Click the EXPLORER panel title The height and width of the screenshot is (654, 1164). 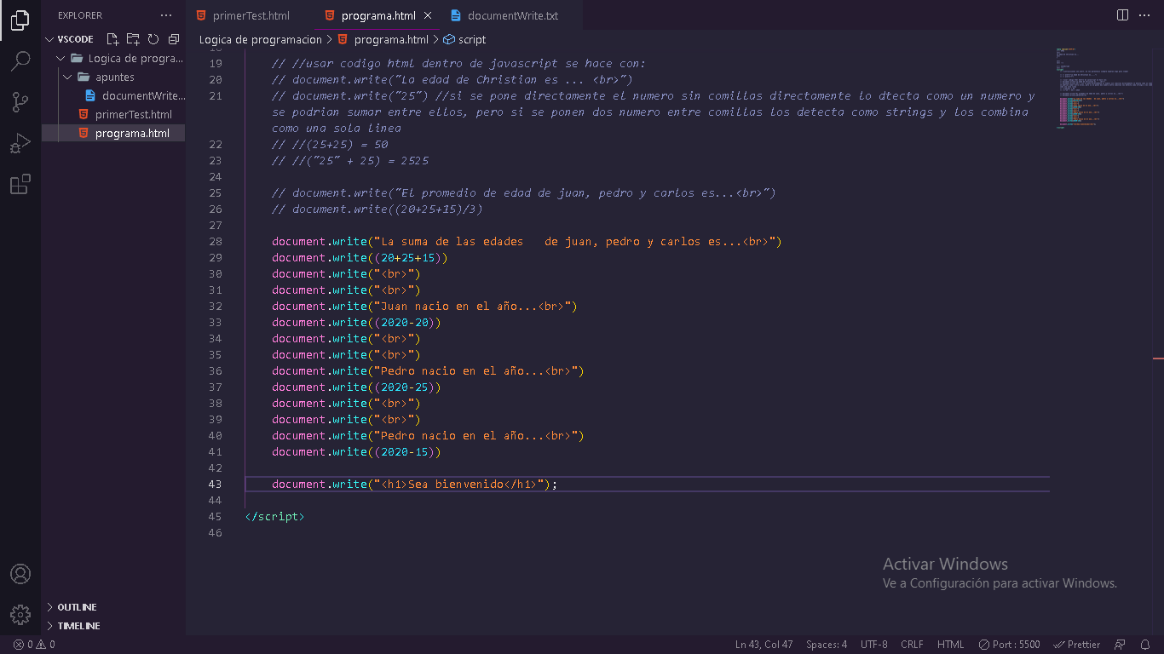80,15
